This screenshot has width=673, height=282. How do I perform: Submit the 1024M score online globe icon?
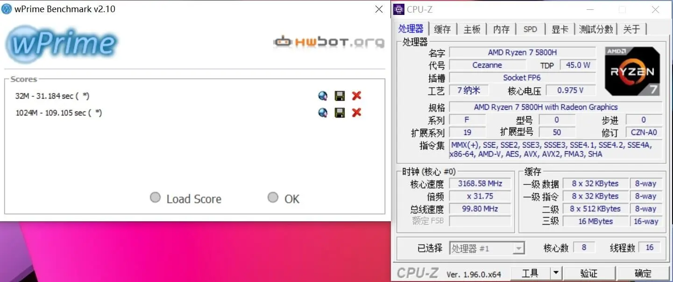coord(323,113)
